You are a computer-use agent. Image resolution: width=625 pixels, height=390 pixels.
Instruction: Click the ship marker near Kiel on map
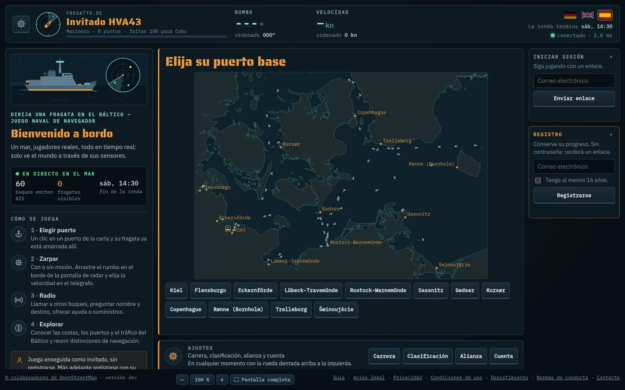pos(228,228)
